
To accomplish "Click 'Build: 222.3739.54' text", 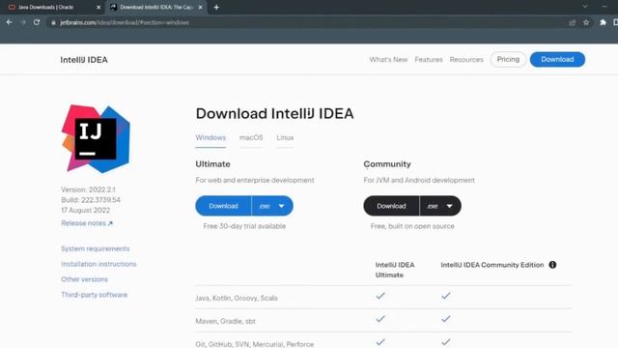I will coord(91,200).
